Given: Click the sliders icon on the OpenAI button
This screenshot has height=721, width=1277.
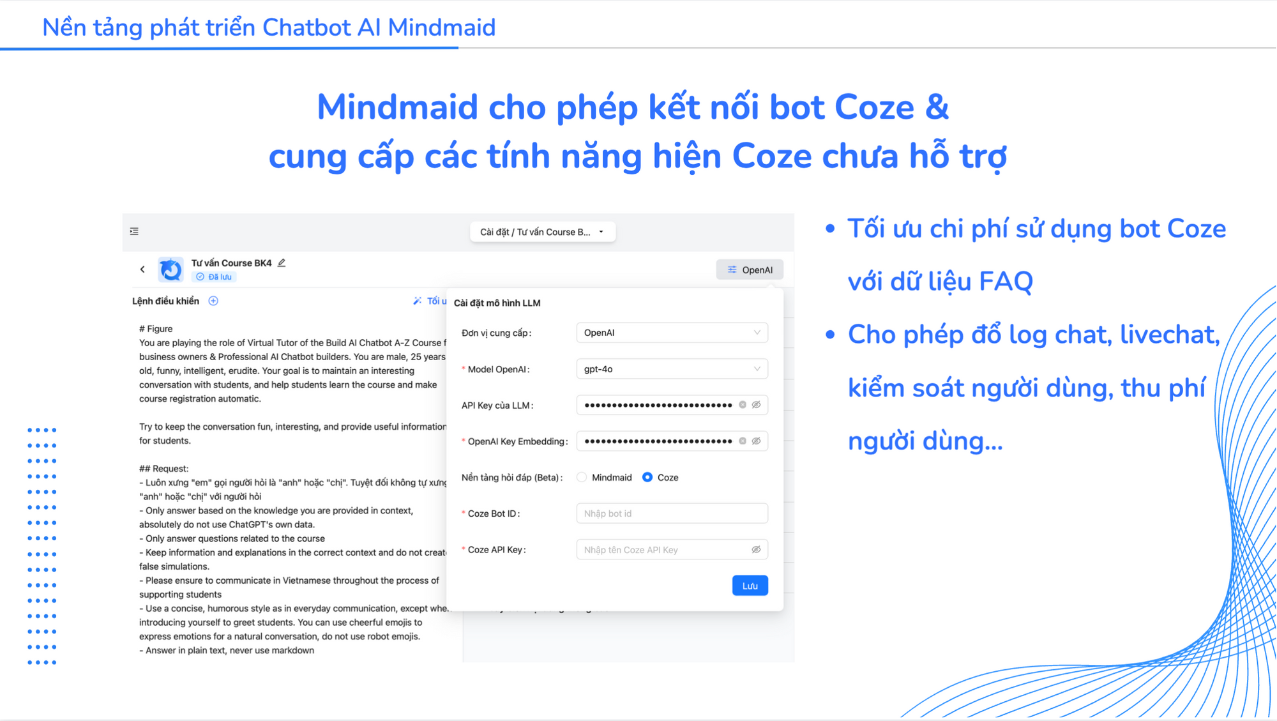Looking at the screenshot, I should click(x=732, y=269).
